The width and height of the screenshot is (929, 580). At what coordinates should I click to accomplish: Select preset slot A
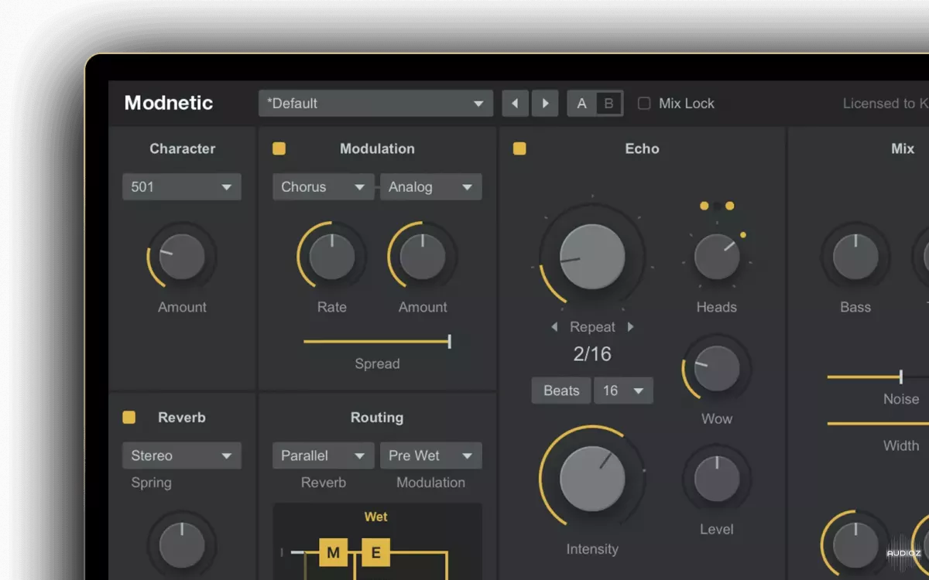coord(581,104)
